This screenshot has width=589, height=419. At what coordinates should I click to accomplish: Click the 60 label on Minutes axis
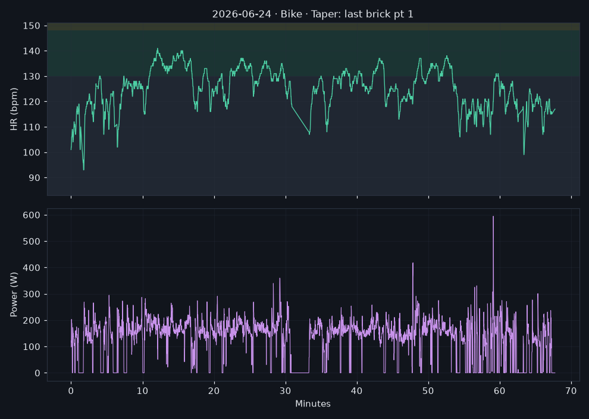(x=500, y=391)
